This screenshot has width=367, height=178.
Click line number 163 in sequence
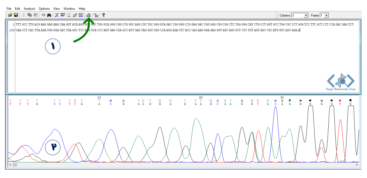point(12,30)
